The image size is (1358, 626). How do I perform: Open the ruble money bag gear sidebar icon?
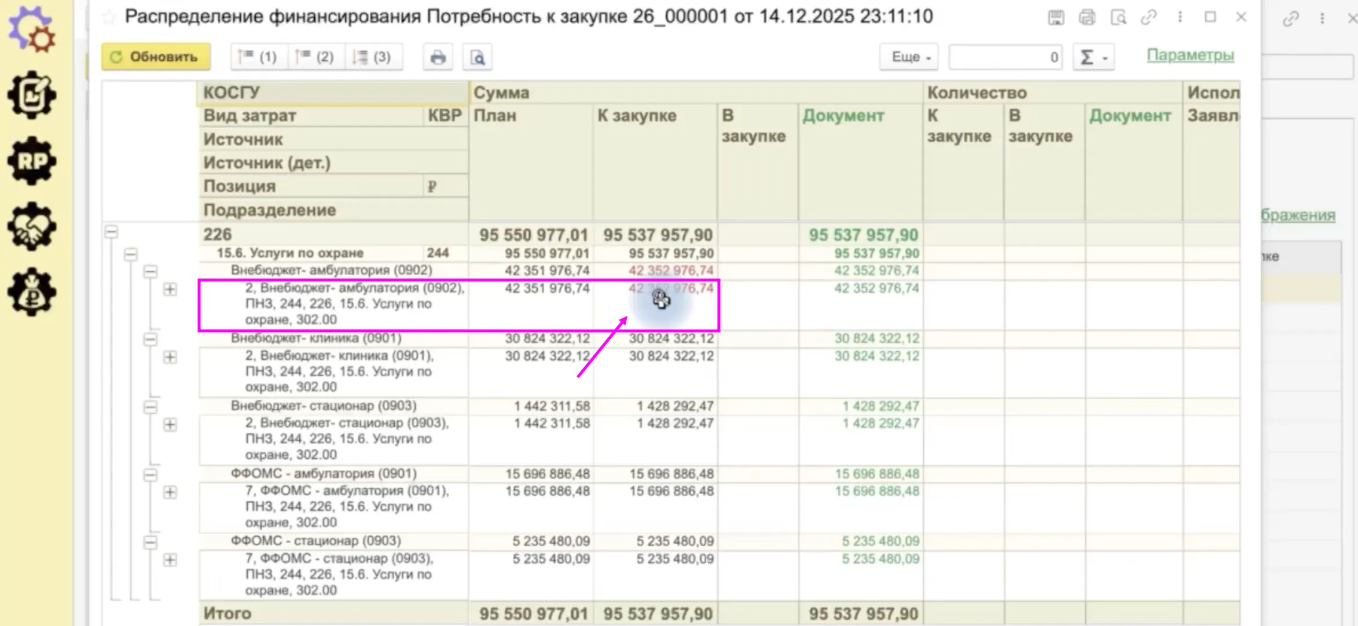click(x=32, y=292)
